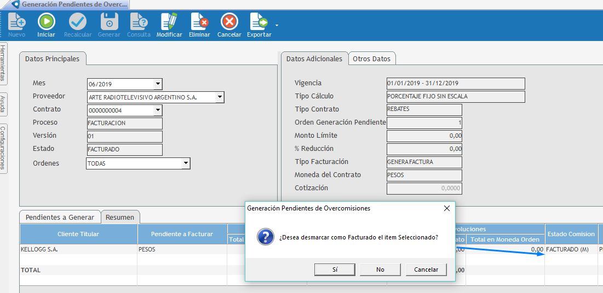Open the Proveedor combo box

(x=220, y=97)
